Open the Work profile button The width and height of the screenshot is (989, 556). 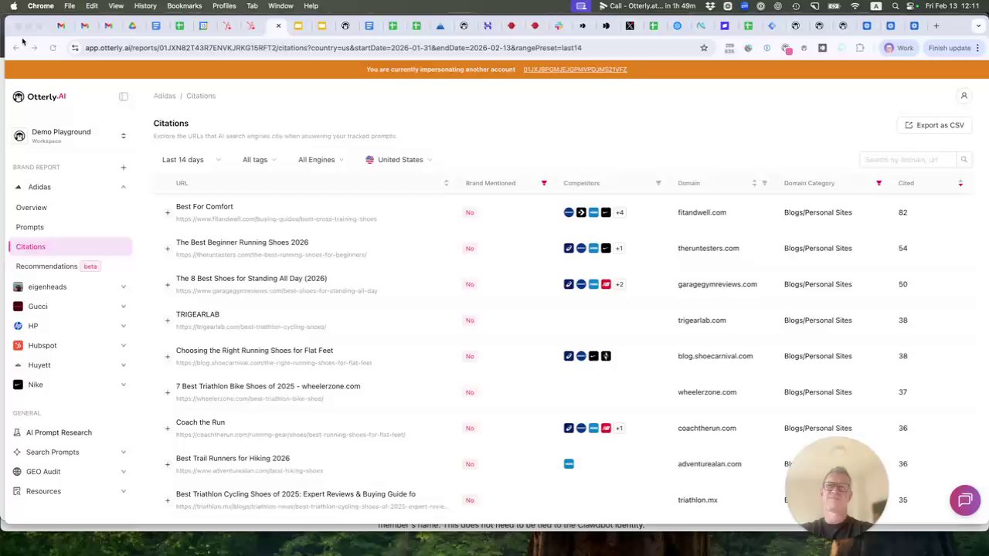(x=899, y=48)
